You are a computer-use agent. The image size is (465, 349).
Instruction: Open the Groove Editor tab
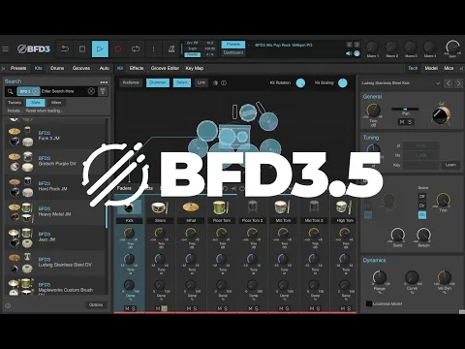[165, 68]
